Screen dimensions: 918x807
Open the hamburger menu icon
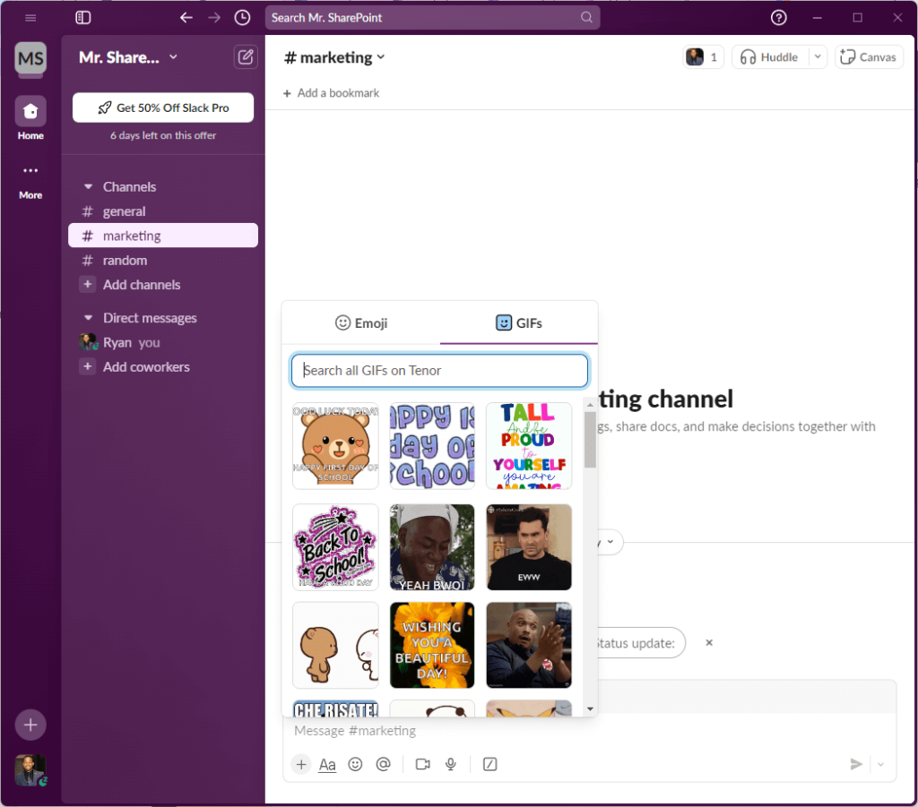pos(30,18)
